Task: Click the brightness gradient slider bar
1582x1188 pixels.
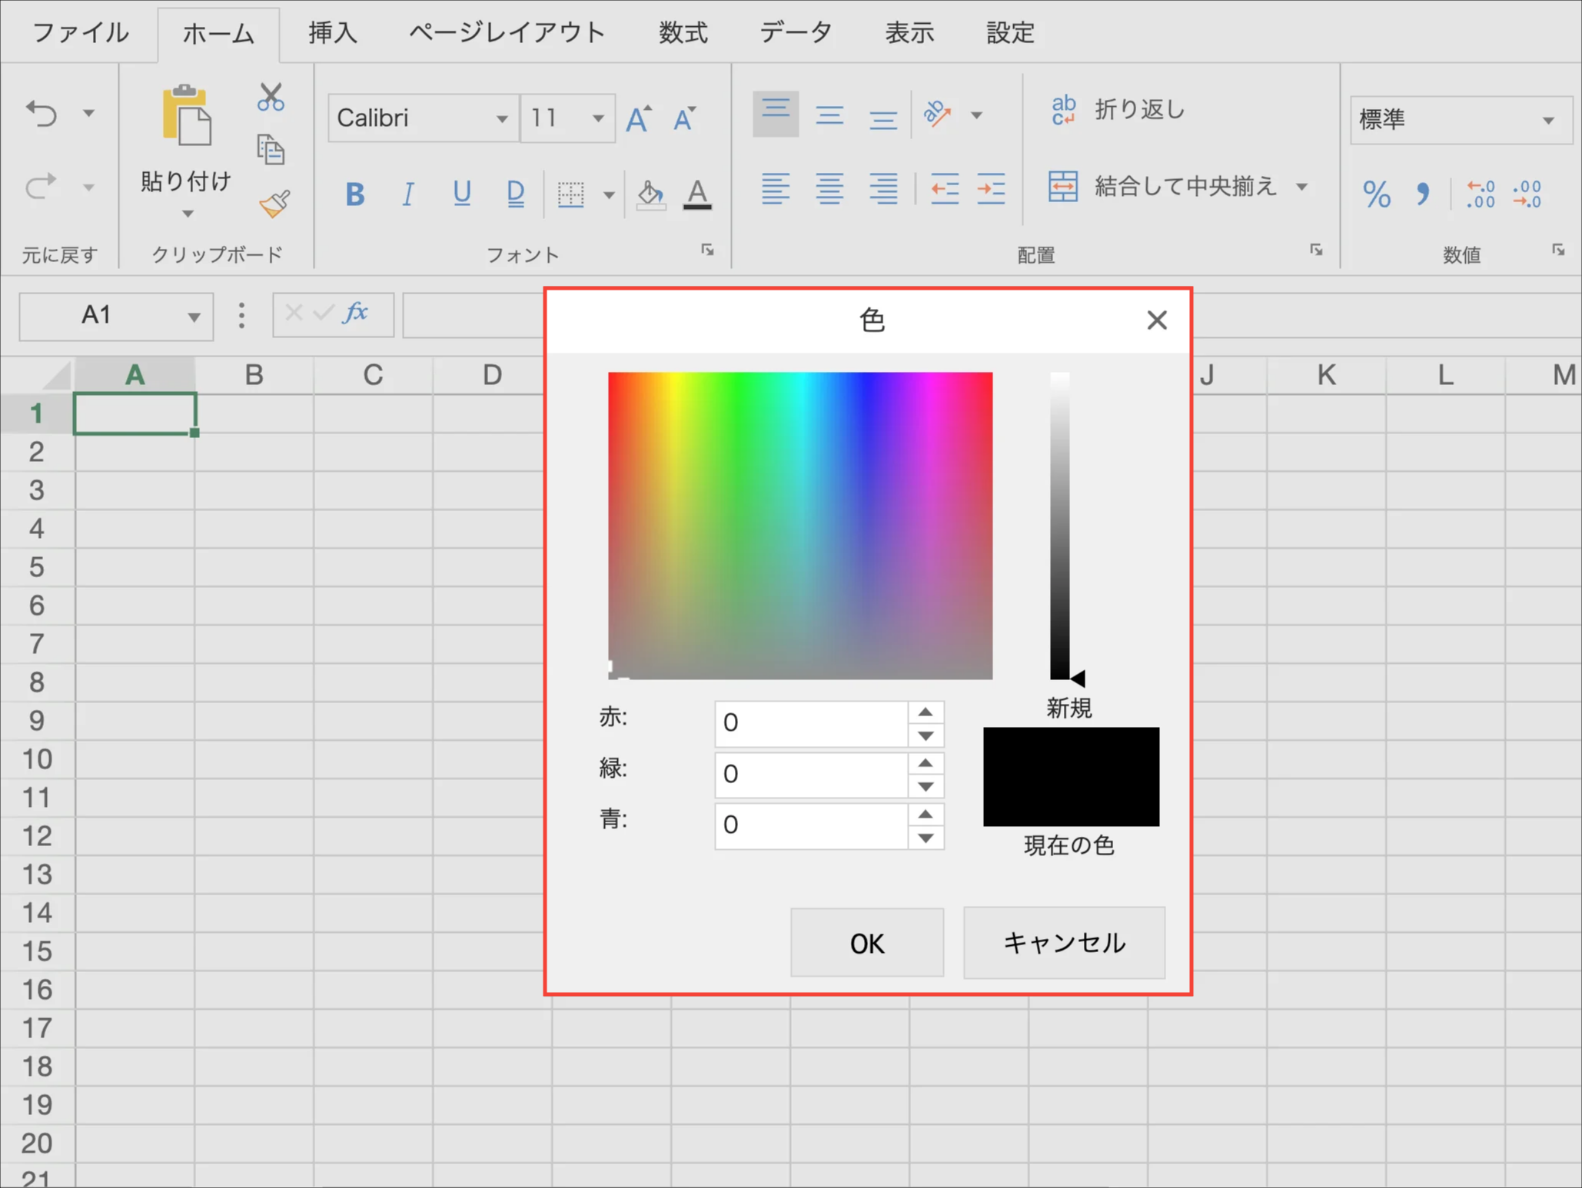Action: click(1060, 526)
